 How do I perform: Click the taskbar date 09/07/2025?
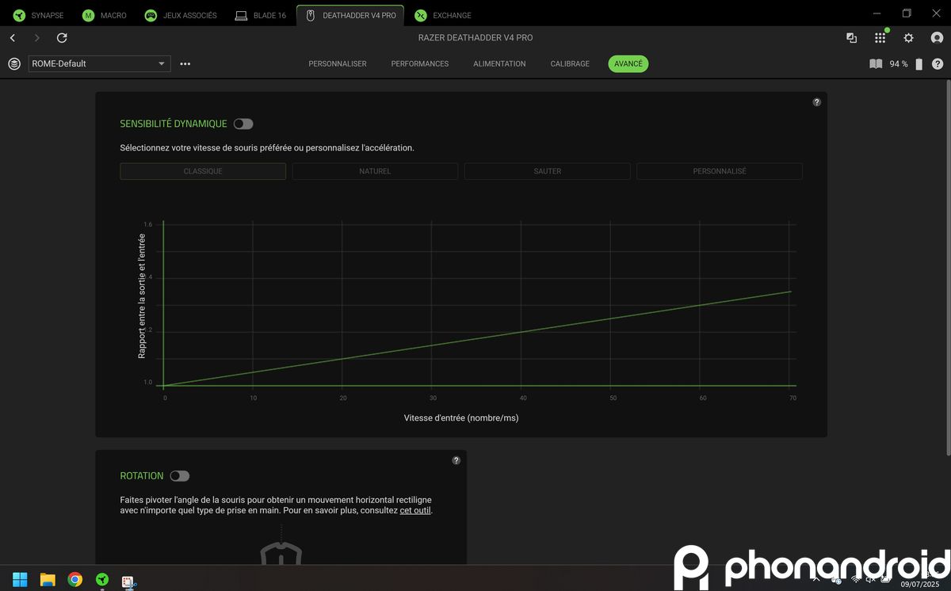[x=919, y=585]
